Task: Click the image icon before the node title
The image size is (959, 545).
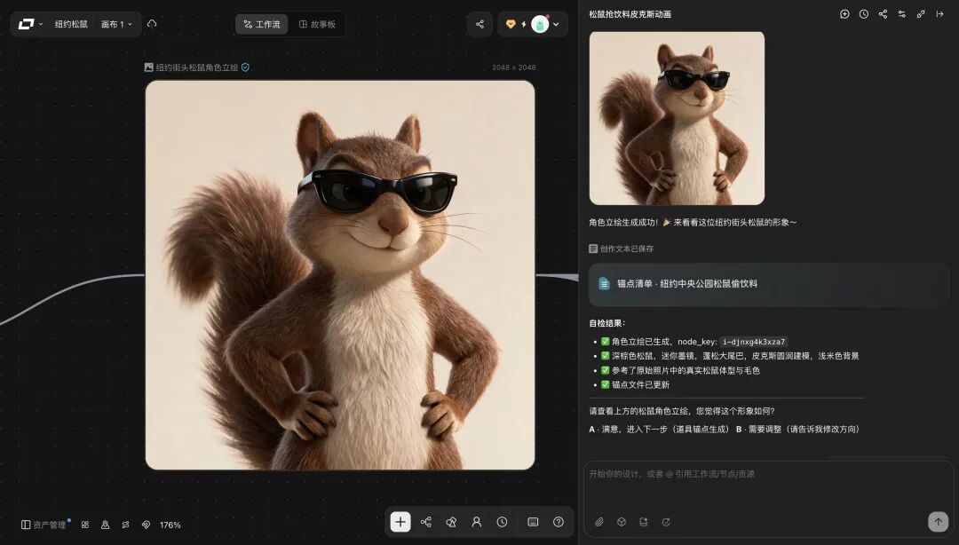Action: pyautogui.click(x=148, y=67)
